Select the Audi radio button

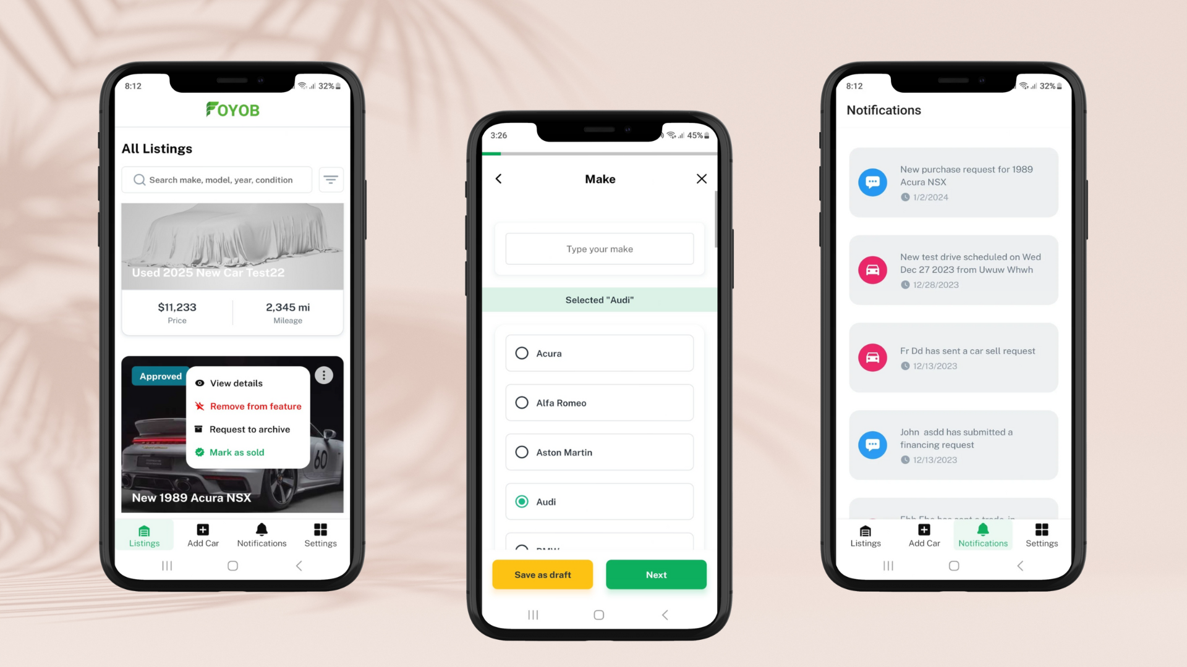(522, 501)
